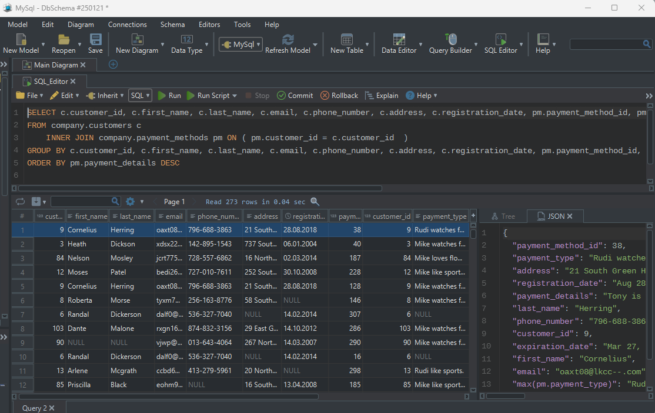Viewport: 655px width, 413px height.
Task: Open the Diagram menu
Action: point(81,25)
